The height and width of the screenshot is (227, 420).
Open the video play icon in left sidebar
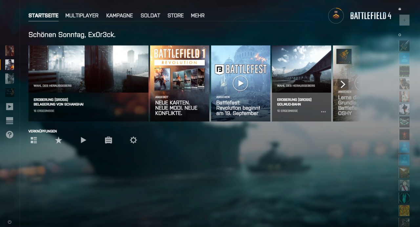click(10, 106)
